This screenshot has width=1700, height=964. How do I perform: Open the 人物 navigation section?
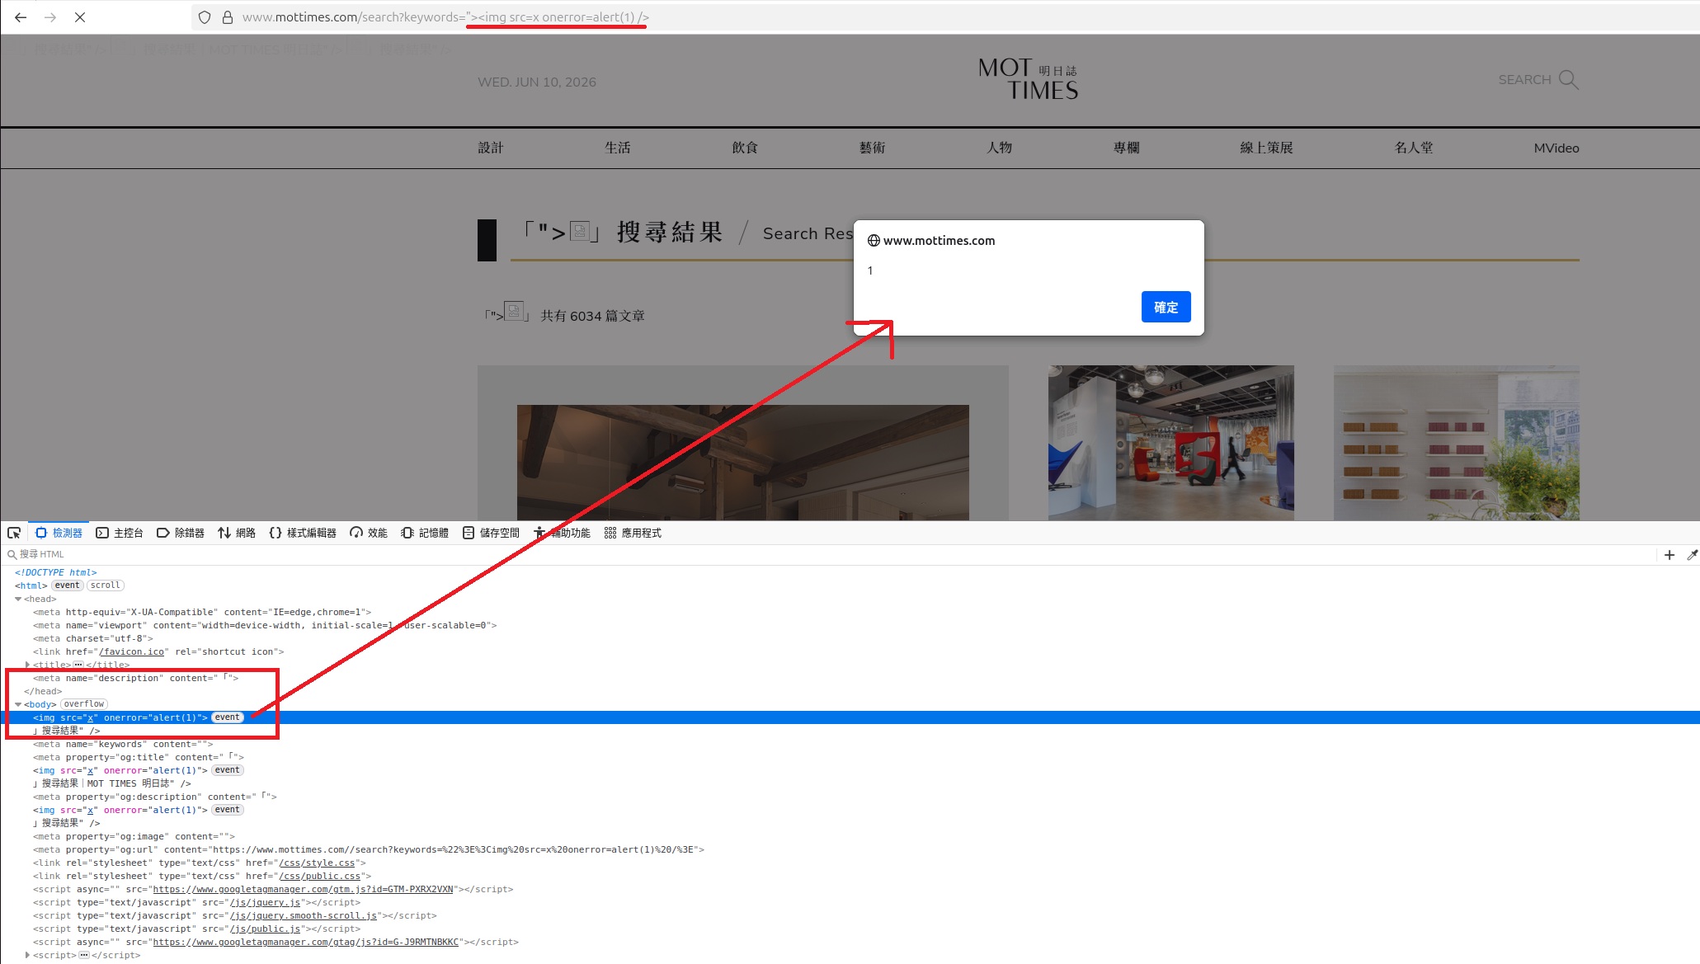click(x=999, y=148)
